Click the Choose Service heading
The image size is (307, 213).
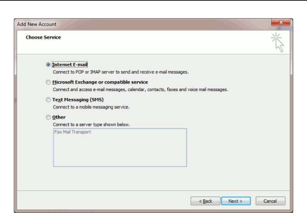(x=43, y=37)
